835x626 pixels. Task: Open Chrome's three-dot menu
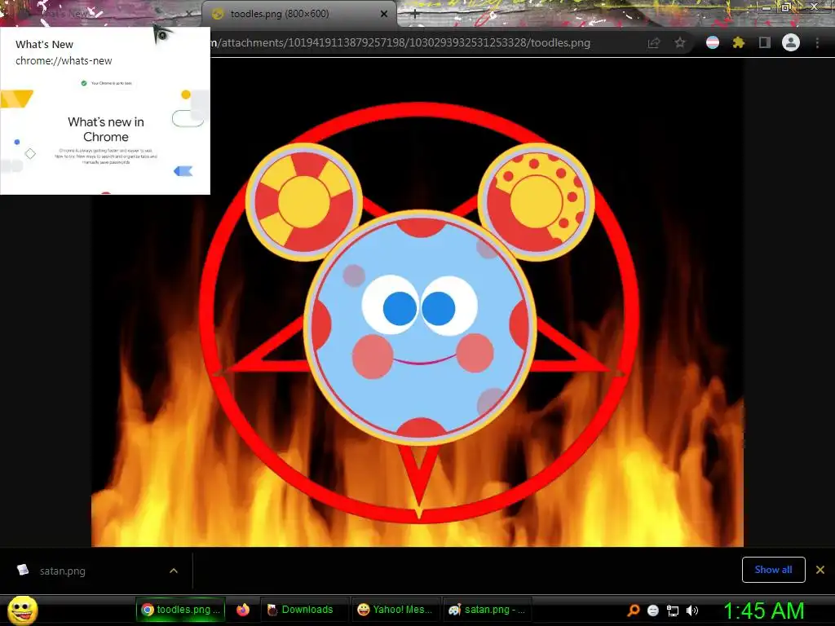tap(817, 42)
